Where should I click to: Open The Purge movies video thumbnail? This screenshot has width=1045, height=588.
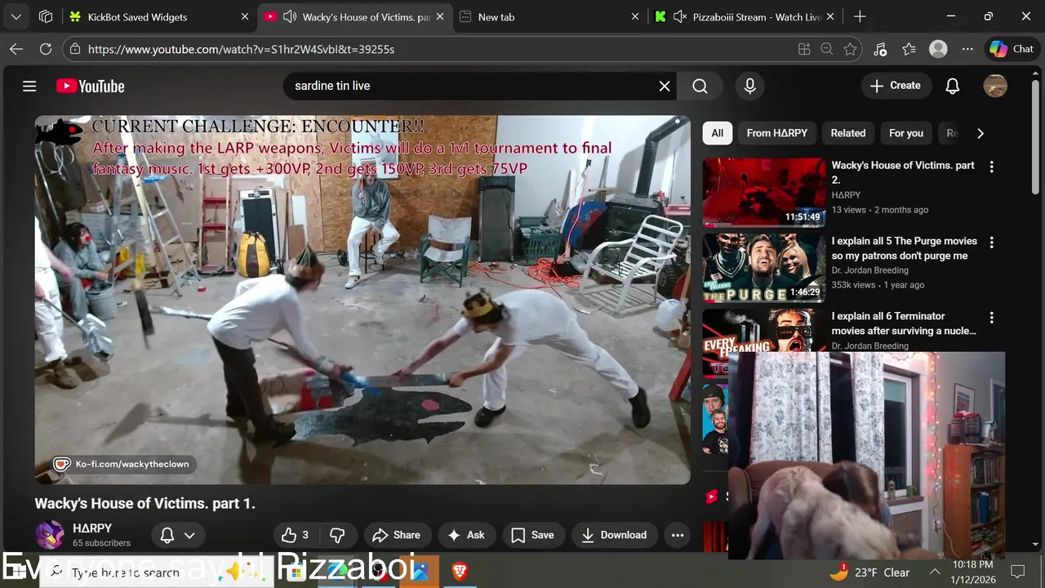click(764, 267)
